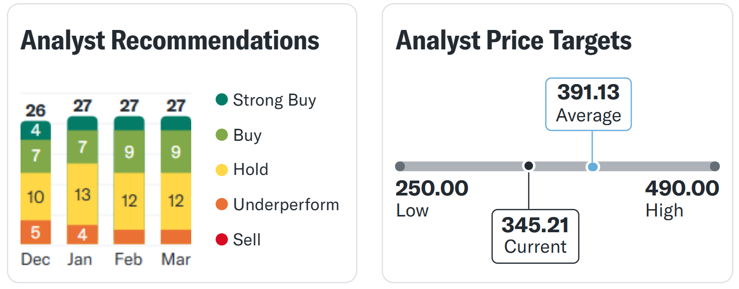Click the Feb Buy segment showing 9
The height and width of the screenshot is (289, 739).
129,152
